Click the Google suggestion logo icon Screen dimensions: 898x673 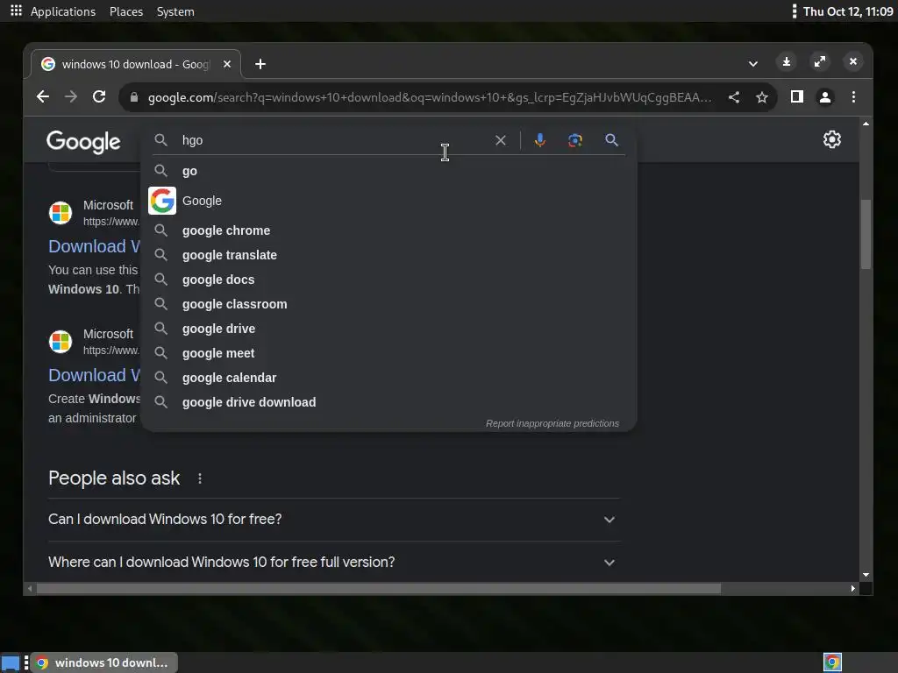tap(162, 201)
